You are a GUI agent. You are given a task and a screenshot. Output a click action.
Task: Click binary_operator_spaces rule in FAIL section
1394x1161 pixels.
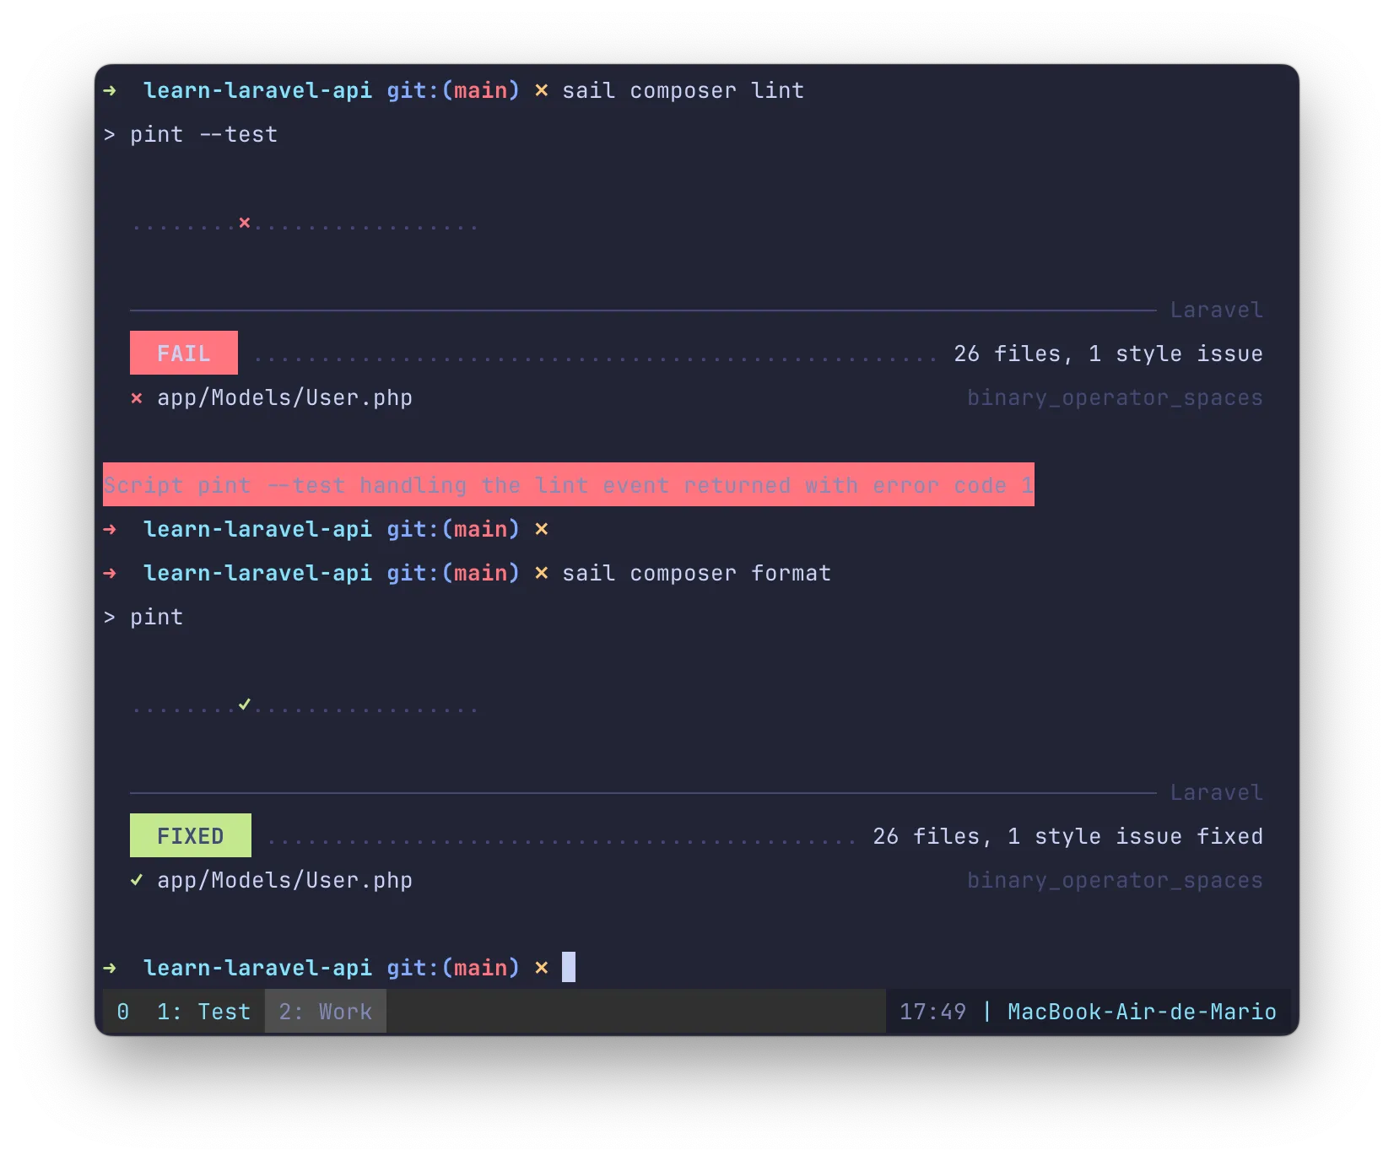coord(1116,397)
